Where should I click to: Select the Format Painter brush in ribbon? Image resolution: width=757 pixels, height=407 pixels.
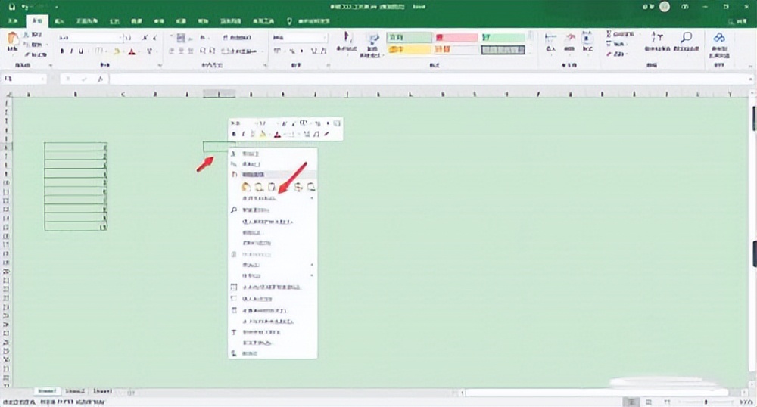click(27, 54)
